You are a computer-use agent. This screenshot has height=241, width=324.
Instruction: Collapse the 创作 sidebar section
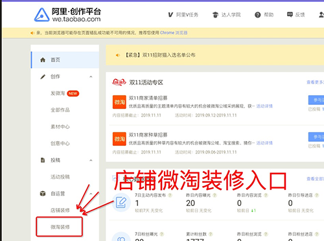pyautogui.click(x=91, y=76)
